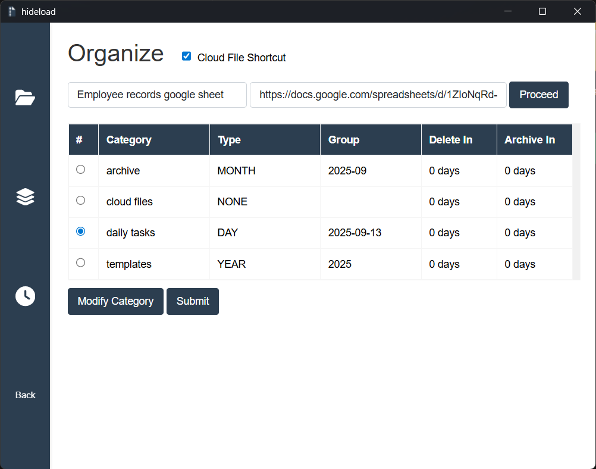Select the layers stack icon in the sidebar
596x469 pixels.
point(25,196)
